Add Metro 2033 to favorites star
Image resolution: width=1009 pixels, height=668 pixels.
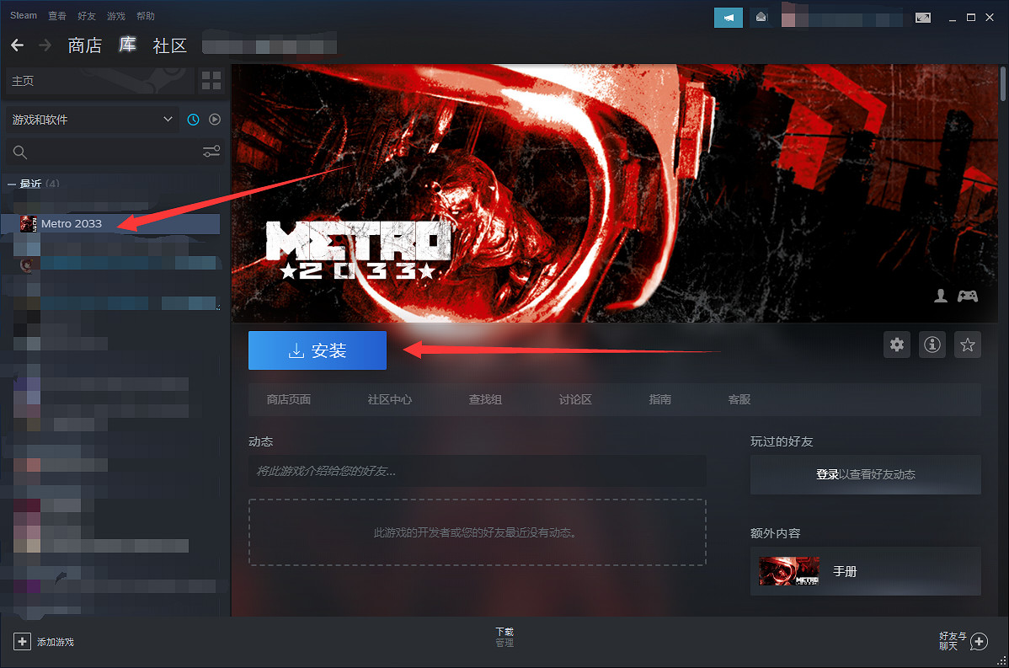[x=968, y=345]
